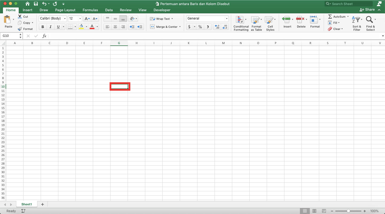The width and height of the screenshot is (385, 214).
Task: Toggle Bold formatting
Action: point(43,27)
